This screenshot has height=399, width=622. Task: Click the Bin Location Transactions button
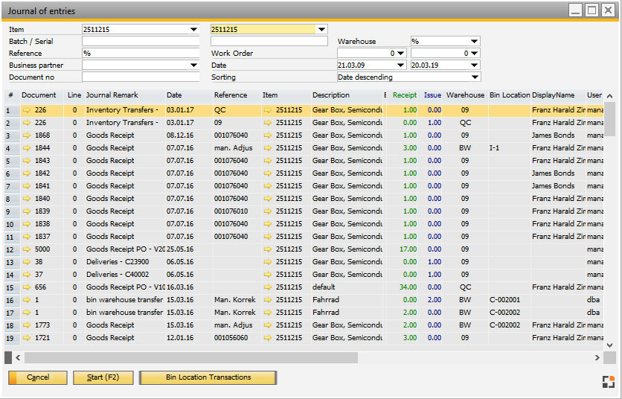tap(208, 377)
